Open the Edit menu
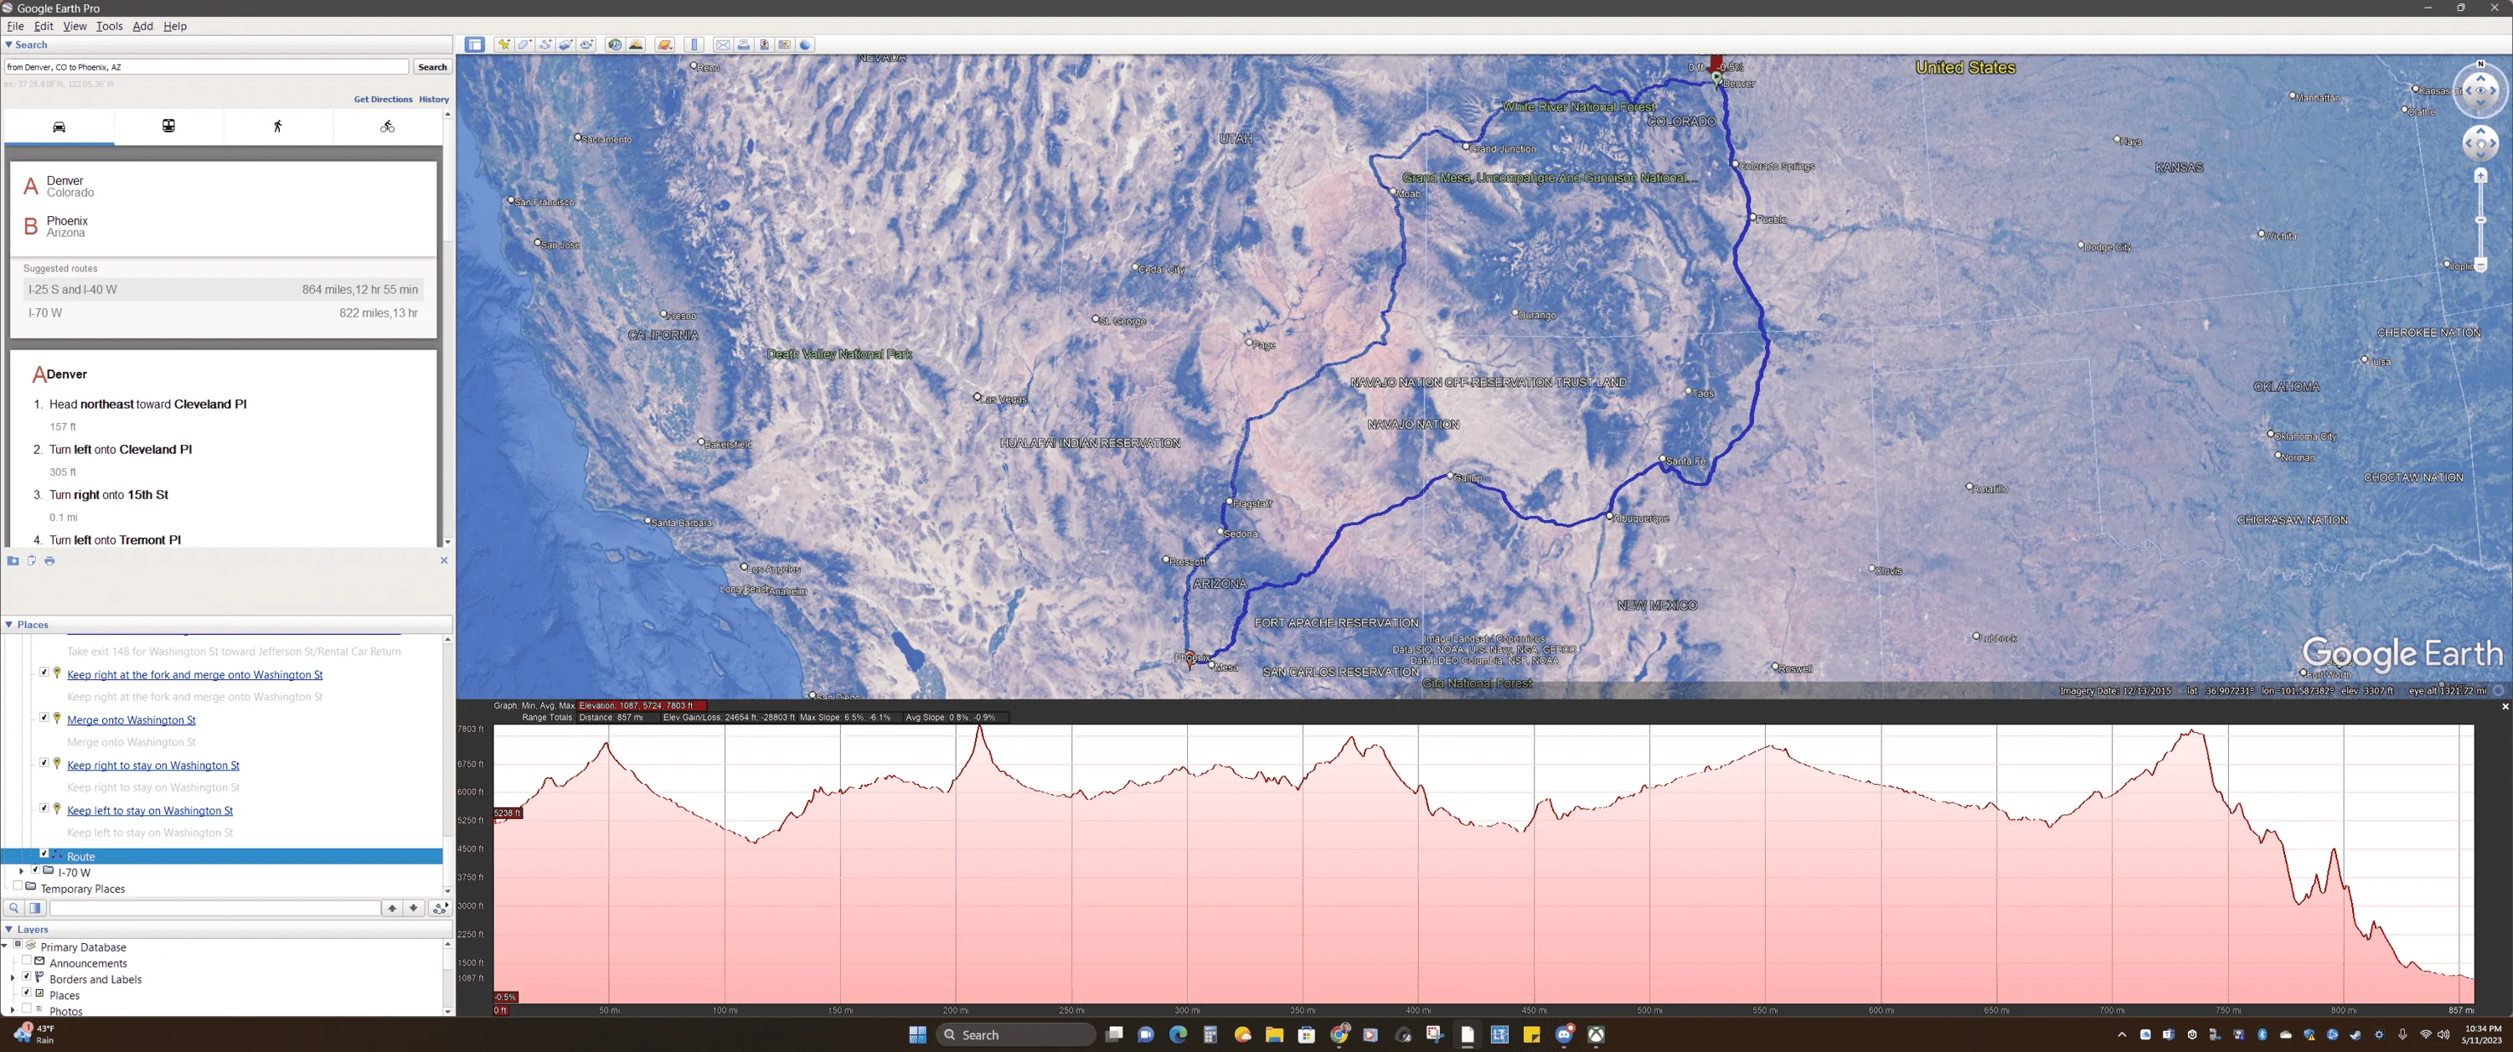Screen dimensions: 2513x1052 [44, 26]
